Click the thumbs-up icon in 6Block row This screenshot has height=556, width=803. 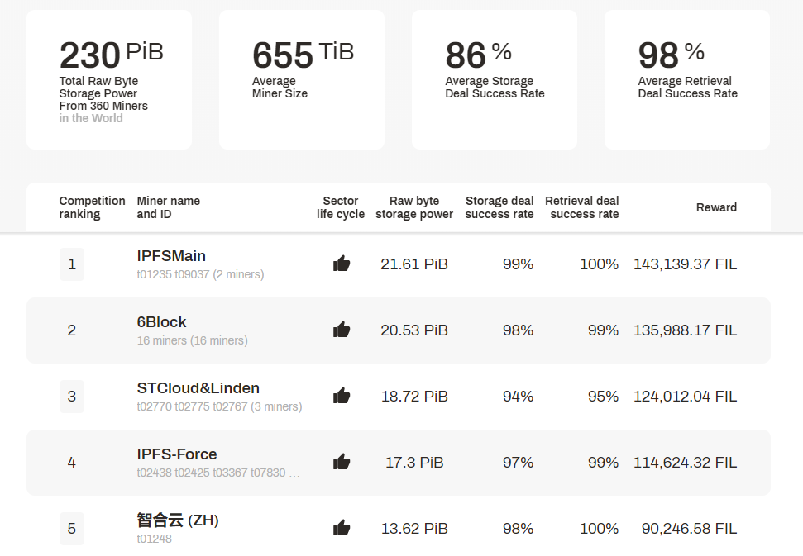pyautogui.click(x=341, y=330)
